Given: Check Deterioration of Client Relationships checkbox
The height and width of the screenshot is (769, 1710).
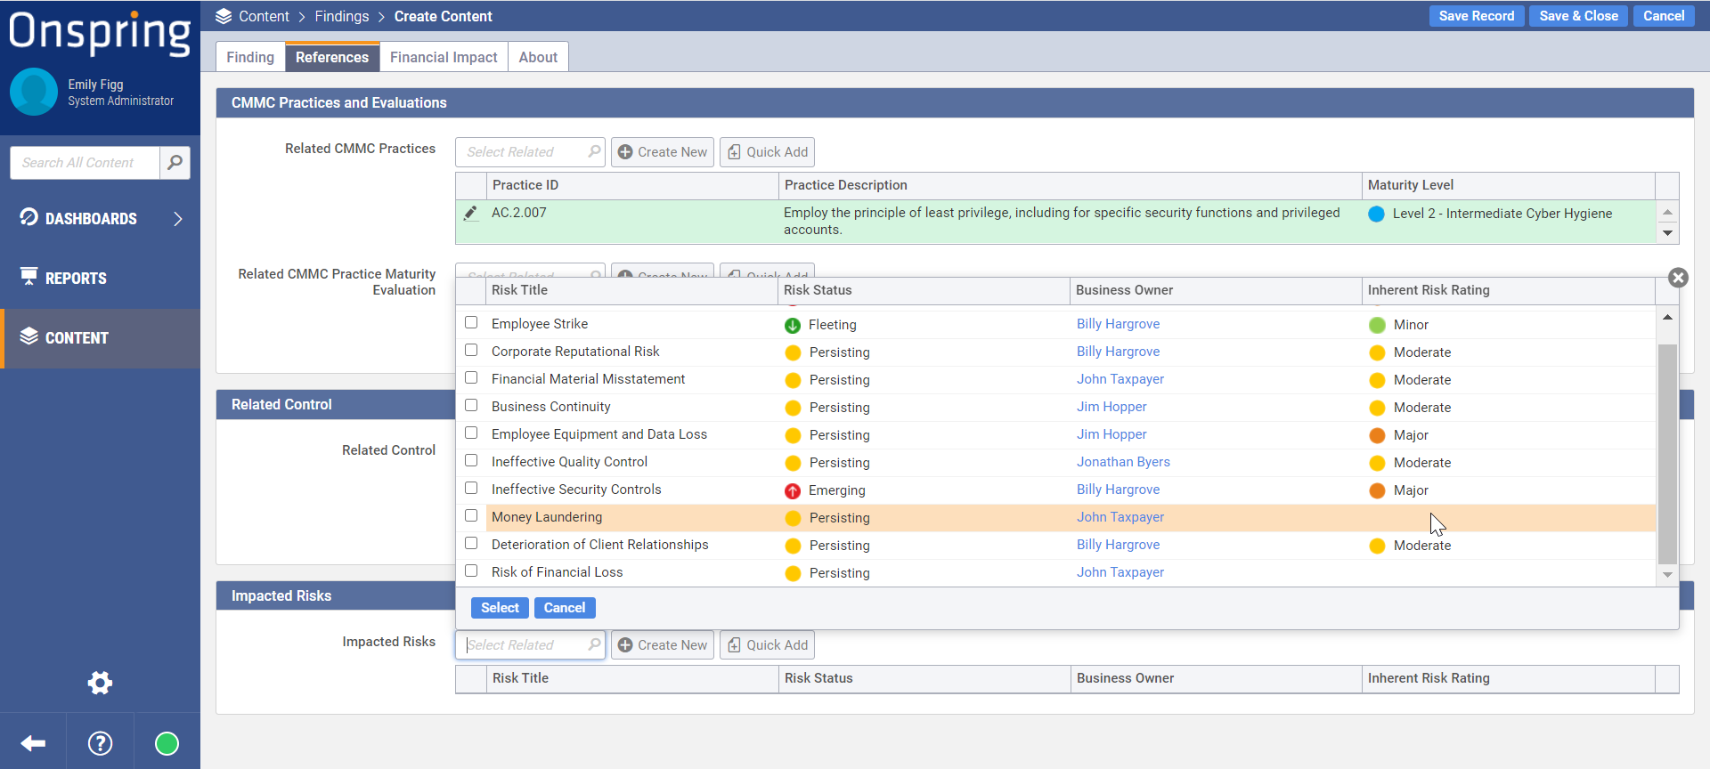Looking at the screenshot, I should 471,543.
